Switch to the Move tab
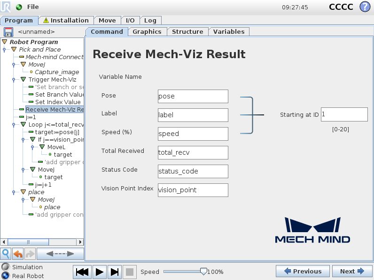 pyautogui.click(x=107, y=21)
